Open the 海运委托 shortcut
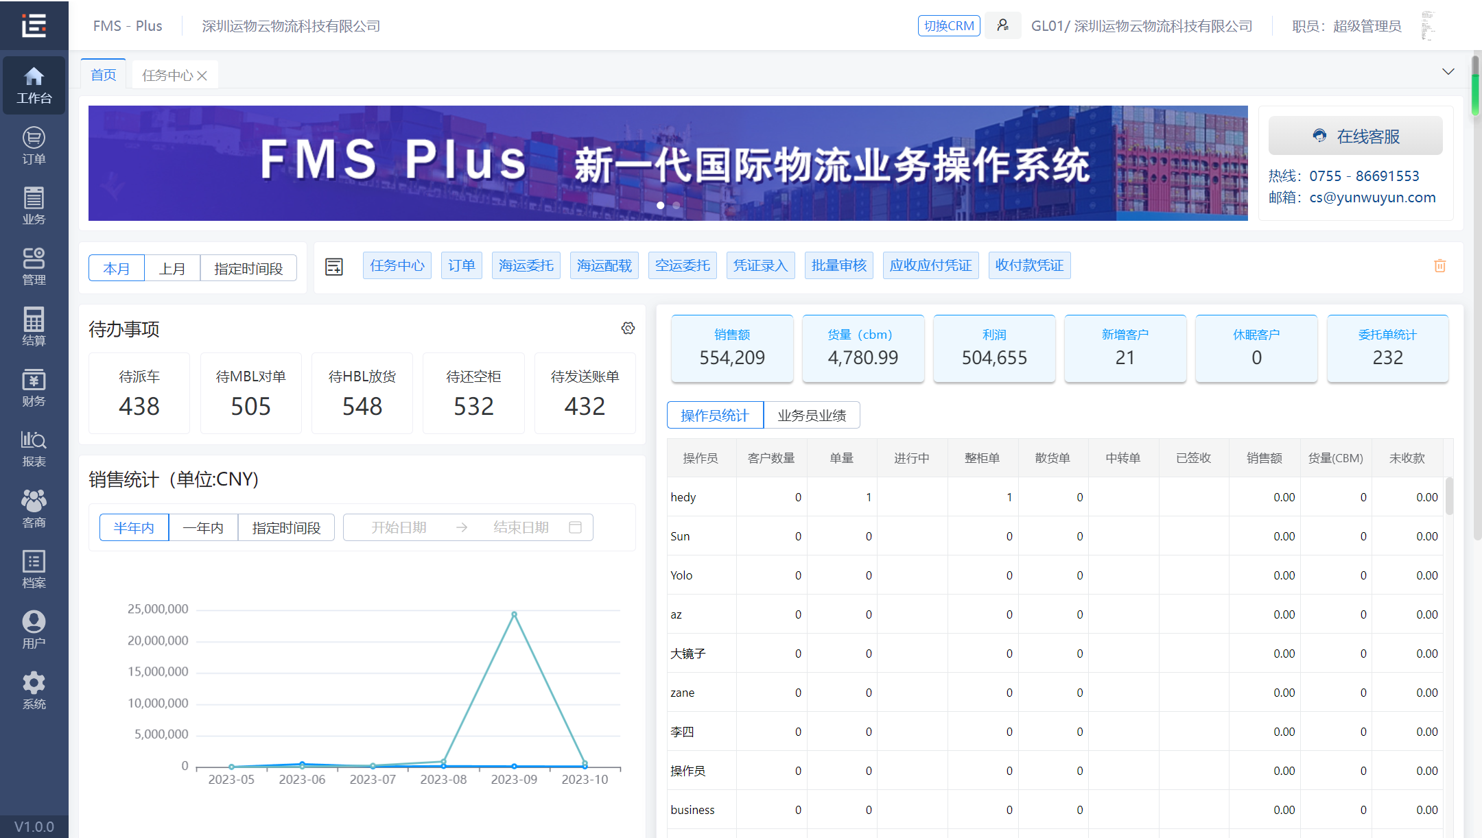Image resolution: width=1482 pixels, height=838 pixels. [x=526, y=265]
